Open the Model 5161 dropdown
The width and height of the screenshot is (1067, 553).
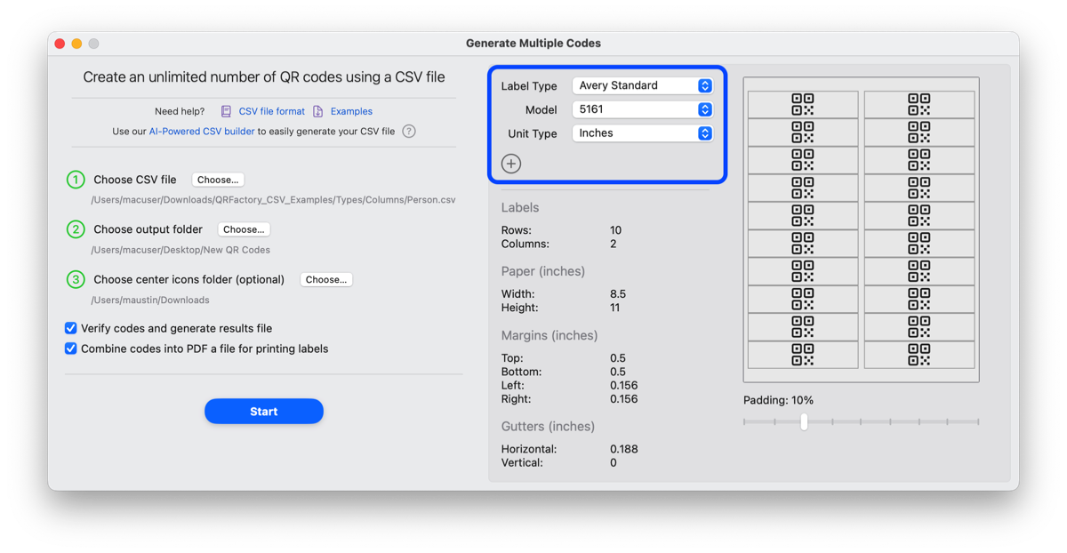pyautogui.click(x=642, y=109)
